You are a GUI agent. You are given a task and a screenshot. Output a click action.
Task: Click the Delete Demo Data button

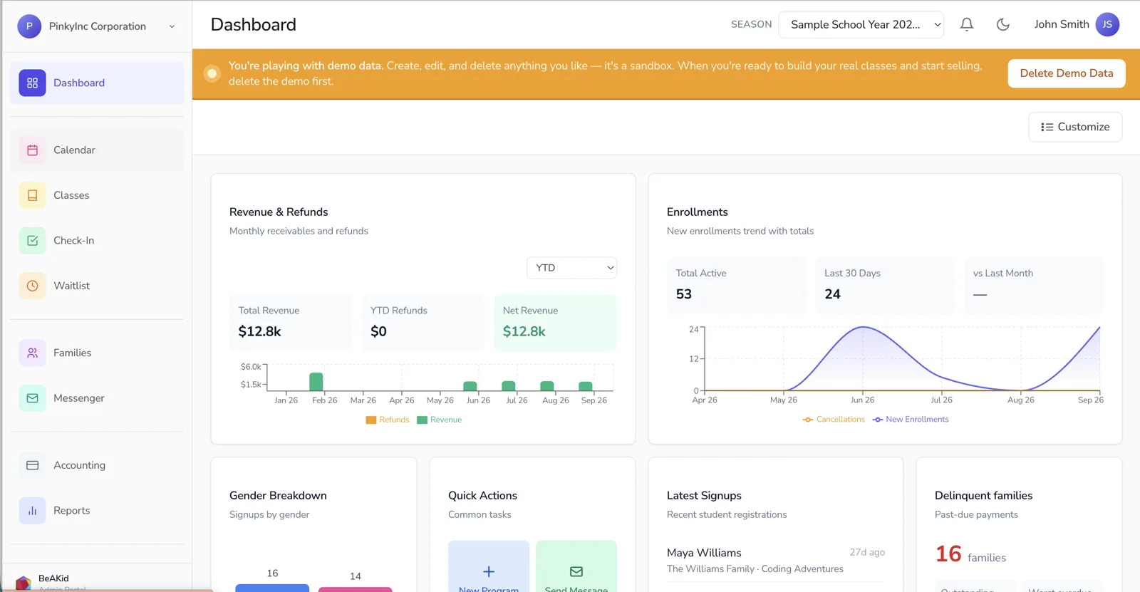point(1067,73)
